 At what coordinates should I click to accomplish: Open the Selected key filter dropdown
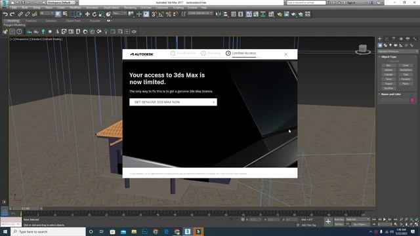tap(357, 220)
